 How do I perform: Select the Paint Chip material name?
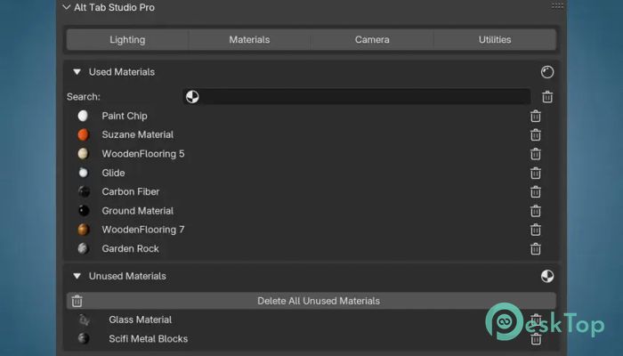125,116
